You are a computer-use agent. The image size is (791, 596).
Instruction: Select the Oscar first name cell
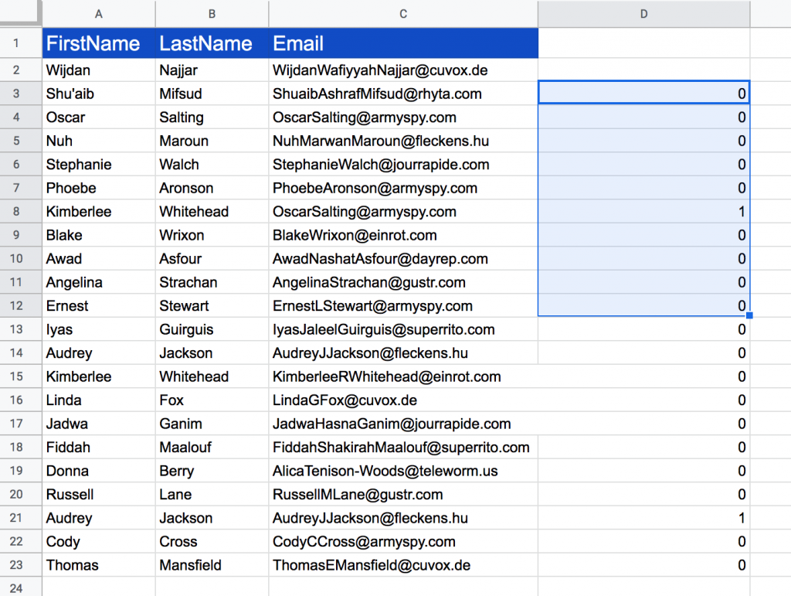point(99,117)
